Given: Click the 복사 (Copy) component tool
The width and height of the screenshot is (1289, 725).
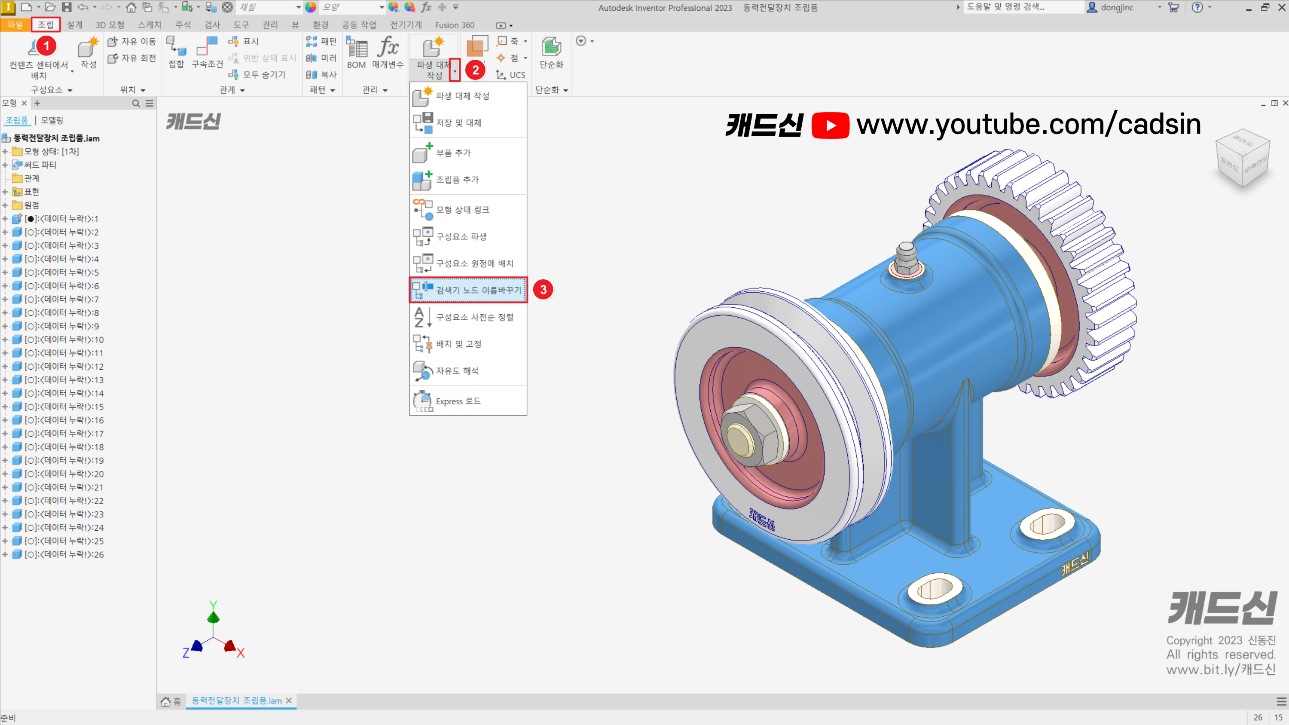Looking at the screenshot, I should pos(321,74).
